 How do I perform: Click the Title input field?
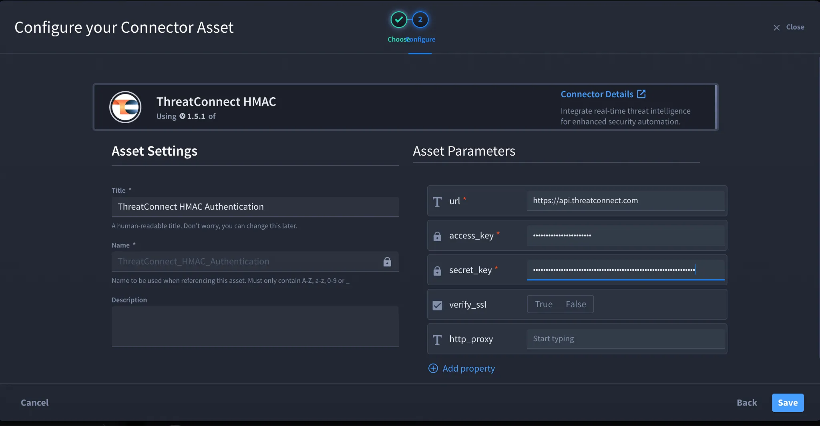point(255,207)
